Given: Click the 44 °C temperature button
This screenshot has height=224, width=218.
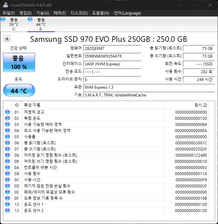Looking at the screenshot, I should (x=19, y=90).
